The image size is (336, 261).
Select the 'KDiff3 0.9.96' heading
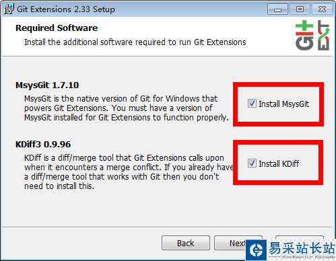tap(43, 144)
